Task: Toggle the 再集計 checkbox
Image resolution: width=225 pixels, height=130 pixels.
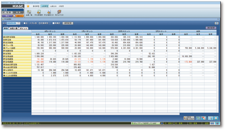Action: 53,23
